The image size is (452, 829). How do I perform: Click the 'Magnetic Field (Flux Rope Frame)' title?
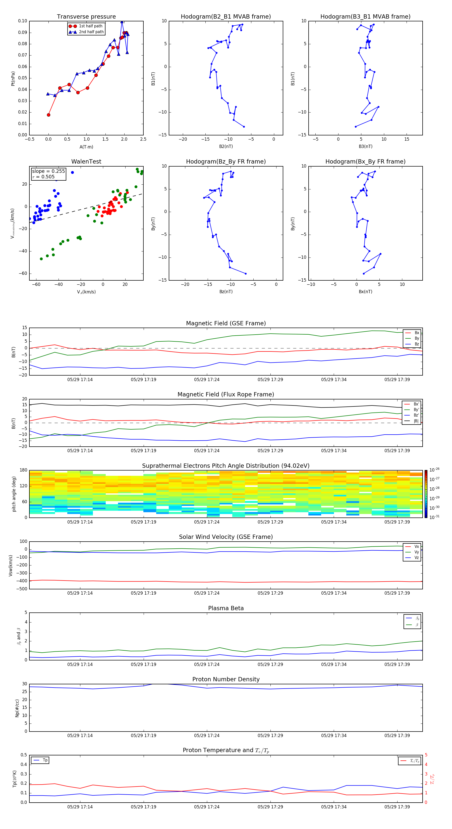click(226, 395)
